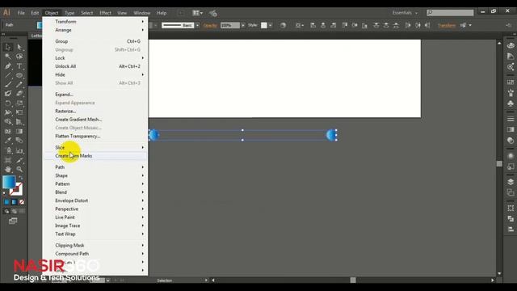Click the Style swatch in control bar

pos(264,25)
